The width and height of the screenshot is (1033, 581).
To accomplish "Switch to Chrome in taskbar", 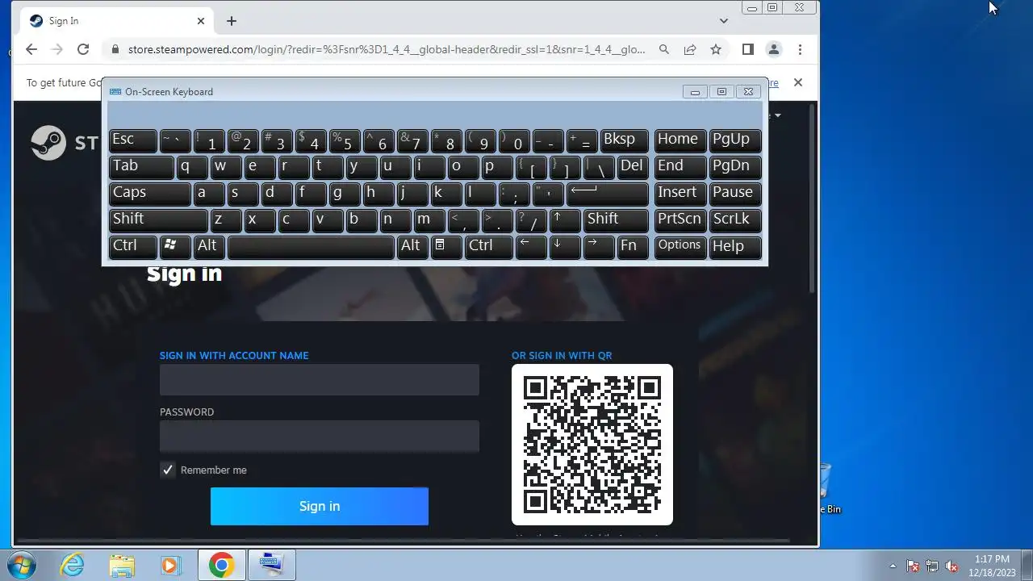I will point(221,565).
